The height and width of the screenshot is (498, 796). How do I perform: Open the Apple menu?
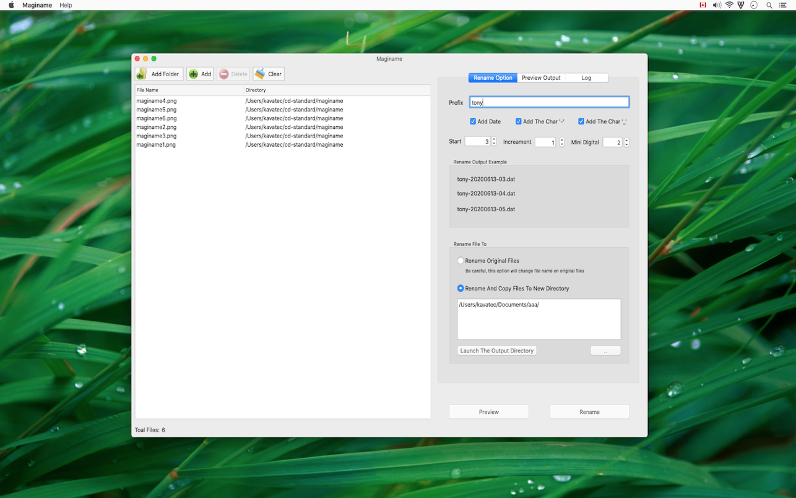[x=11, y=5]
